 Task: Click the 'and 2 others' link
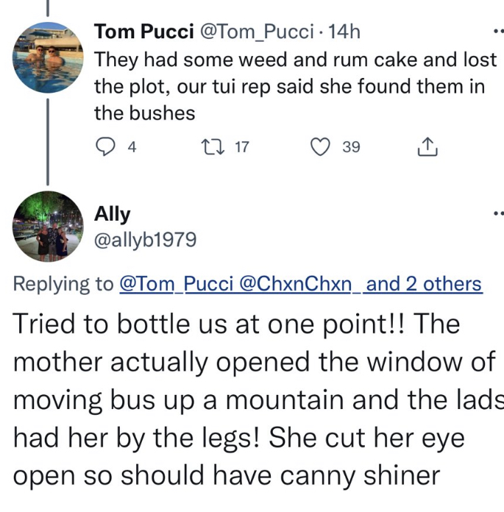424,284
